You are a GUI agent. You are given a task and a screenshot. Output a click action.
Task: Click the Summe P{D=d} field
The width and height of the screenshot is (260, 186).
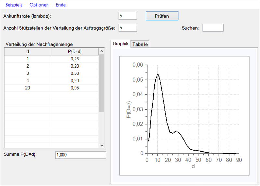(81, 155)
